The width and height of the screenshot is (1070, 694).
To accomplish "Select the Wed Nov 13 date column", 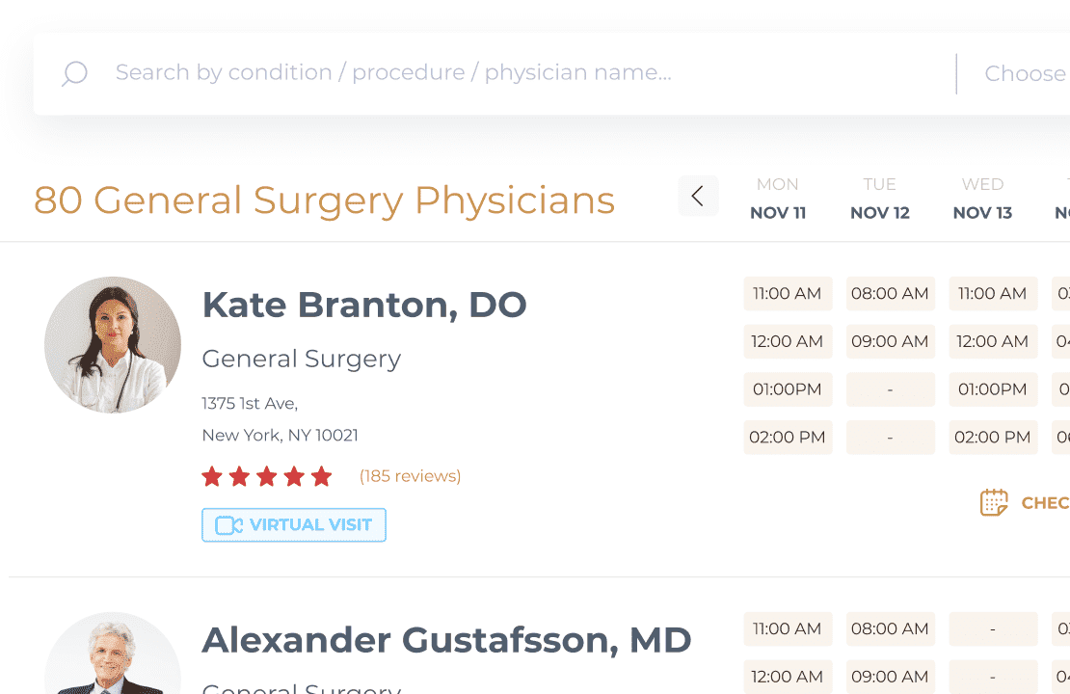I will pyautogui.click(x=982, y=199).
